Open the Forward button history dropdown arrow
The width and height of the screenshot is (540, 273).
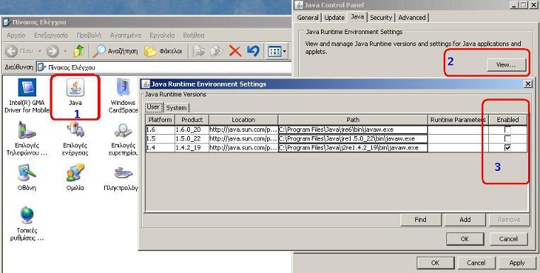tap(65, 52)
